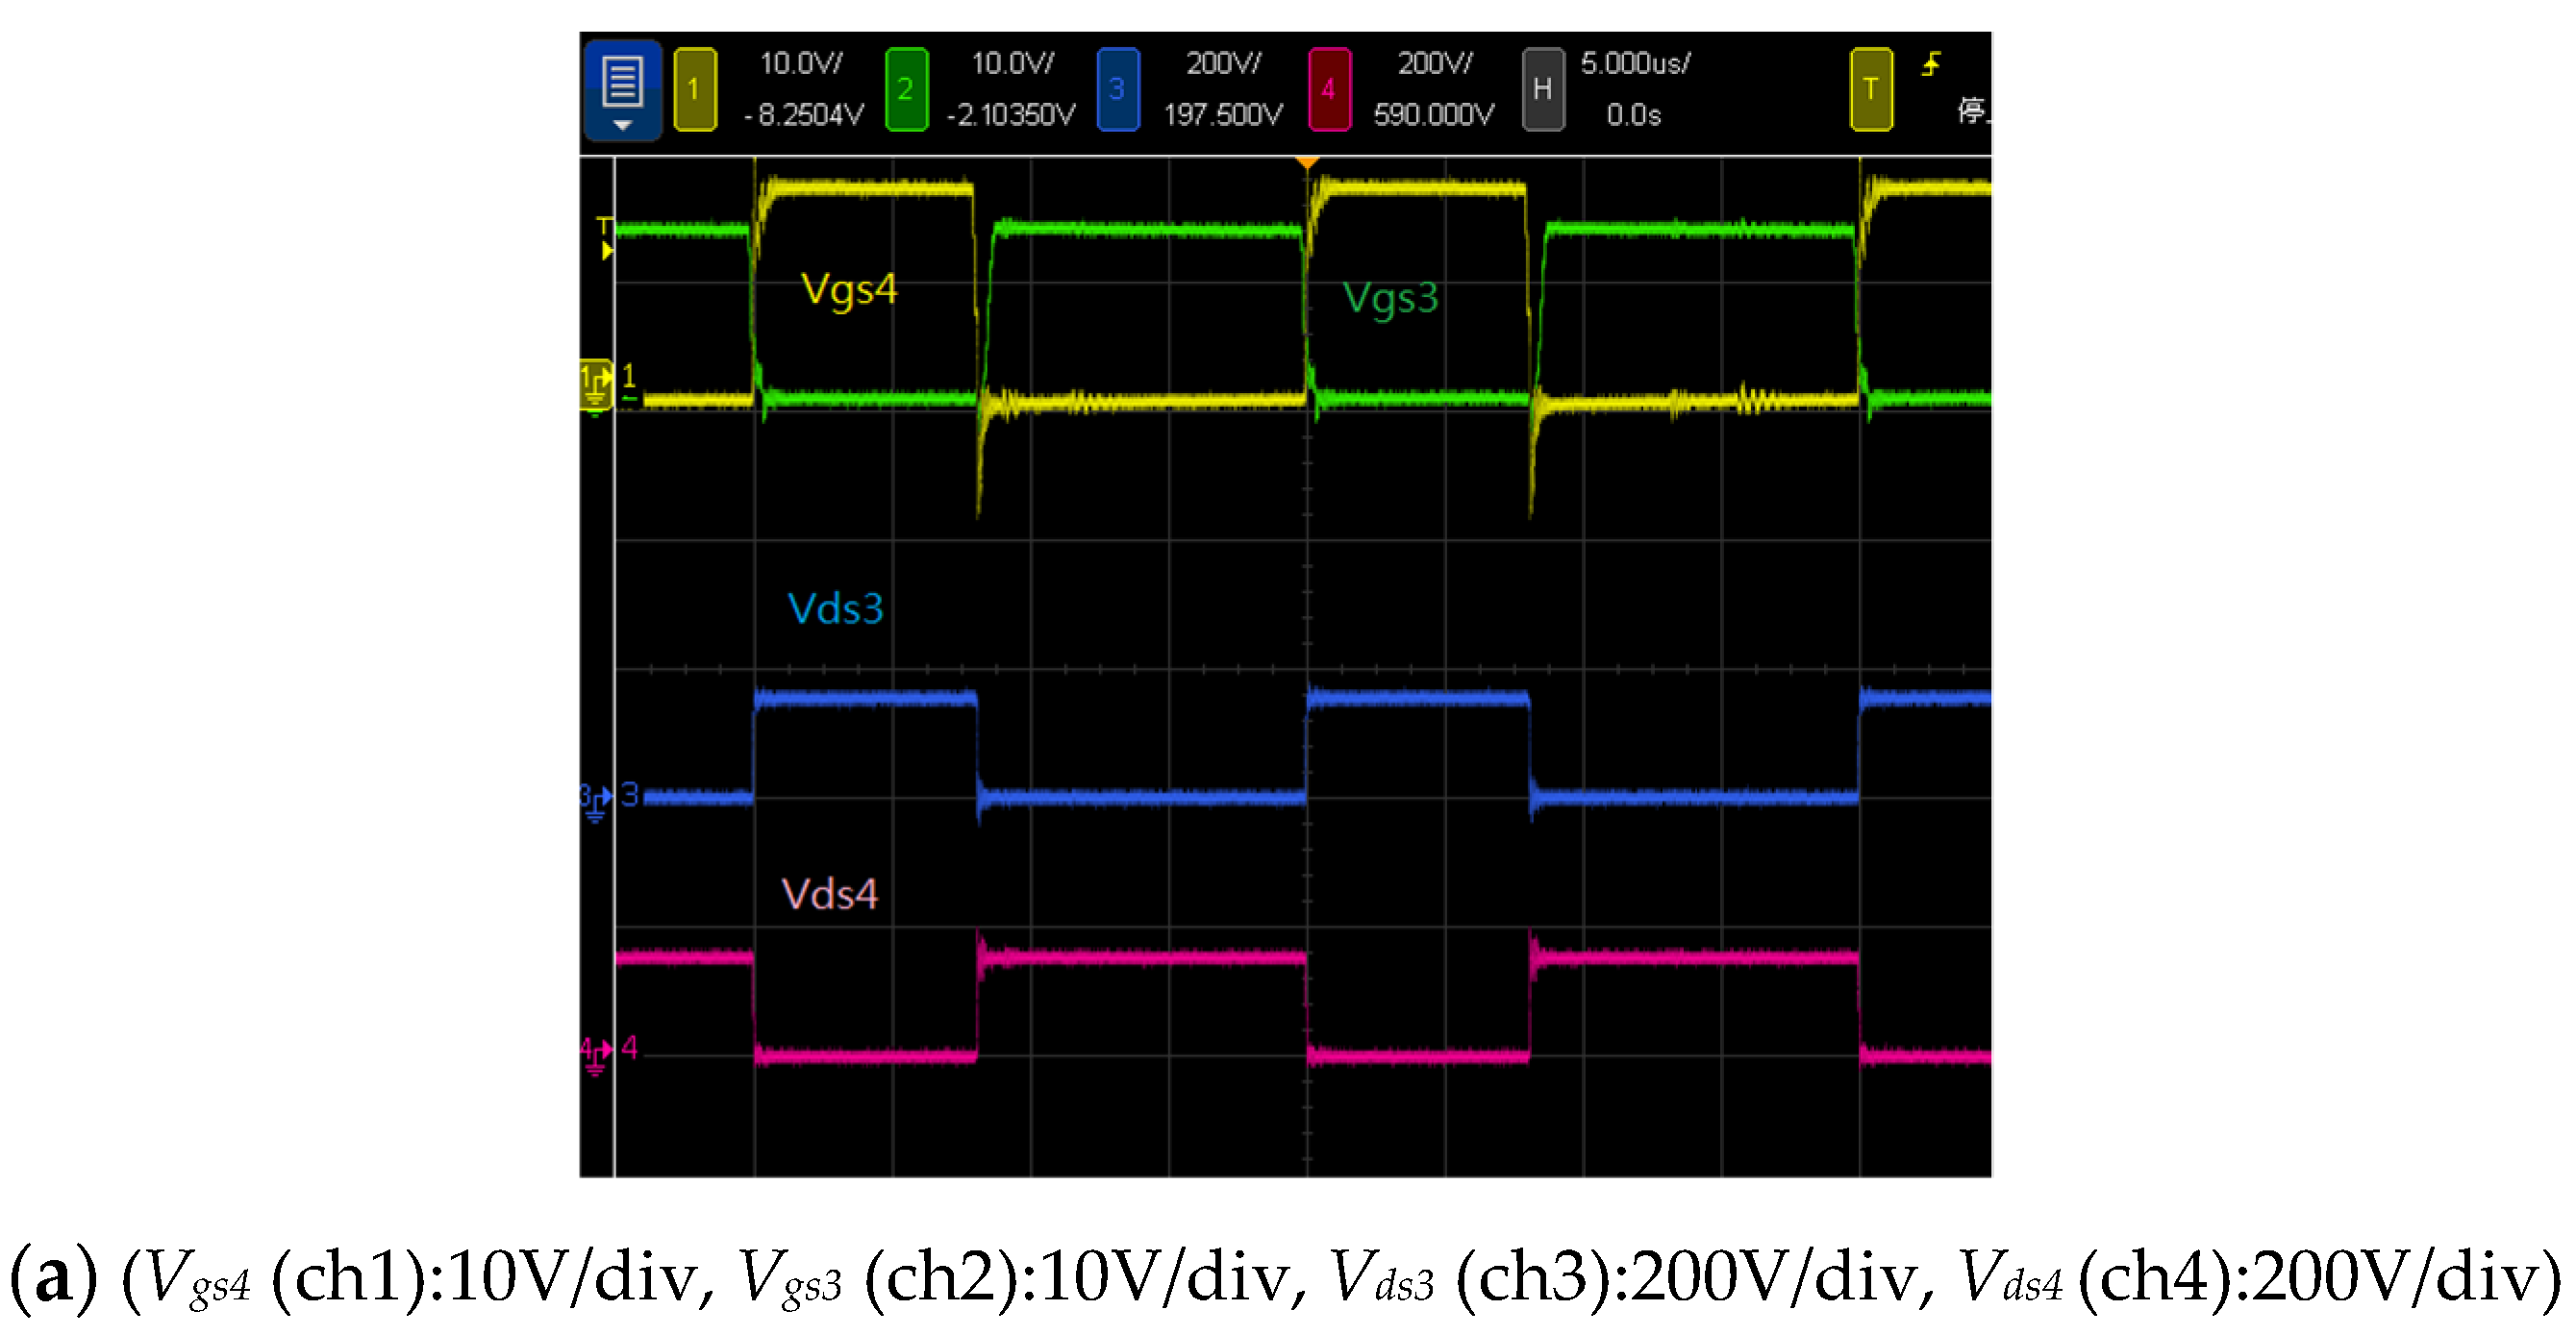
Task: Open the yellow T trigger button
Action: [1870, 89]
